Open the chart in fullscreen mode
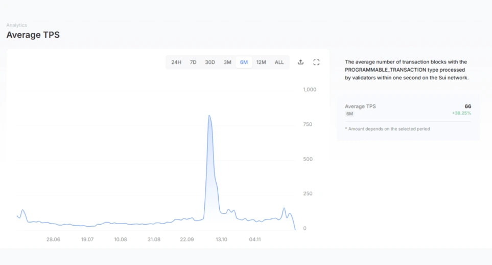Screen dimensions: 492x265 click(316, 62)
